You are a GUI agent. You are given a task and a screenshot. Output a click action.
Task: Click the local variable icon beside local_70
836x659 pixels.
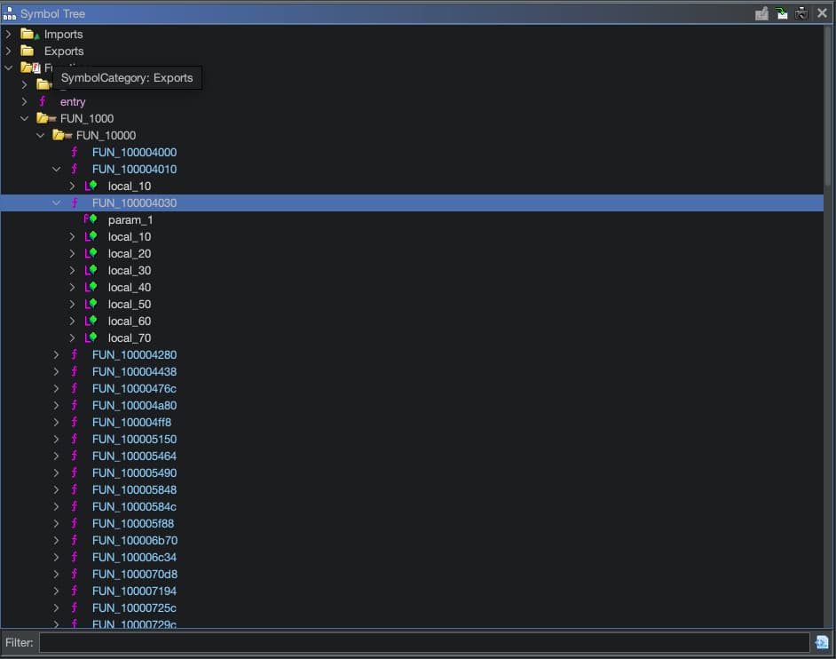pos(91,338)
